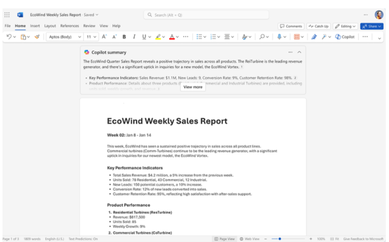Increase font size with grow icon
Viewport: 389px width, 242px height.
104,37
